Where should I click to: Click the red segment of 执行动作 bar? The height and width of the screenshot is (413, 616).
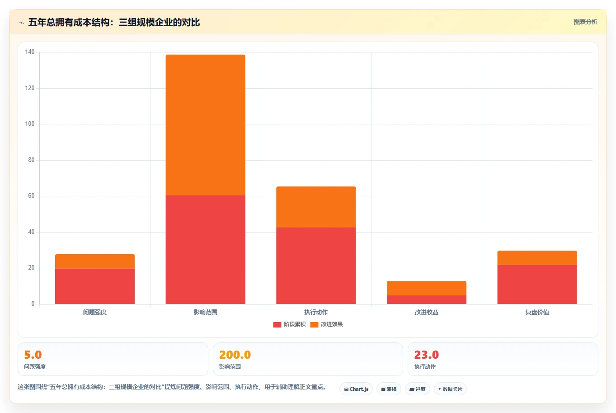[316, 266]
